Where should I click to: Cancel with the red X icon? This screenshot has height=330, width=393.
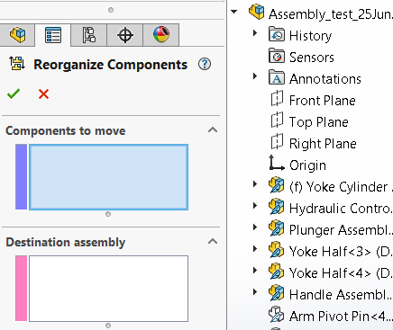[43, 94]
